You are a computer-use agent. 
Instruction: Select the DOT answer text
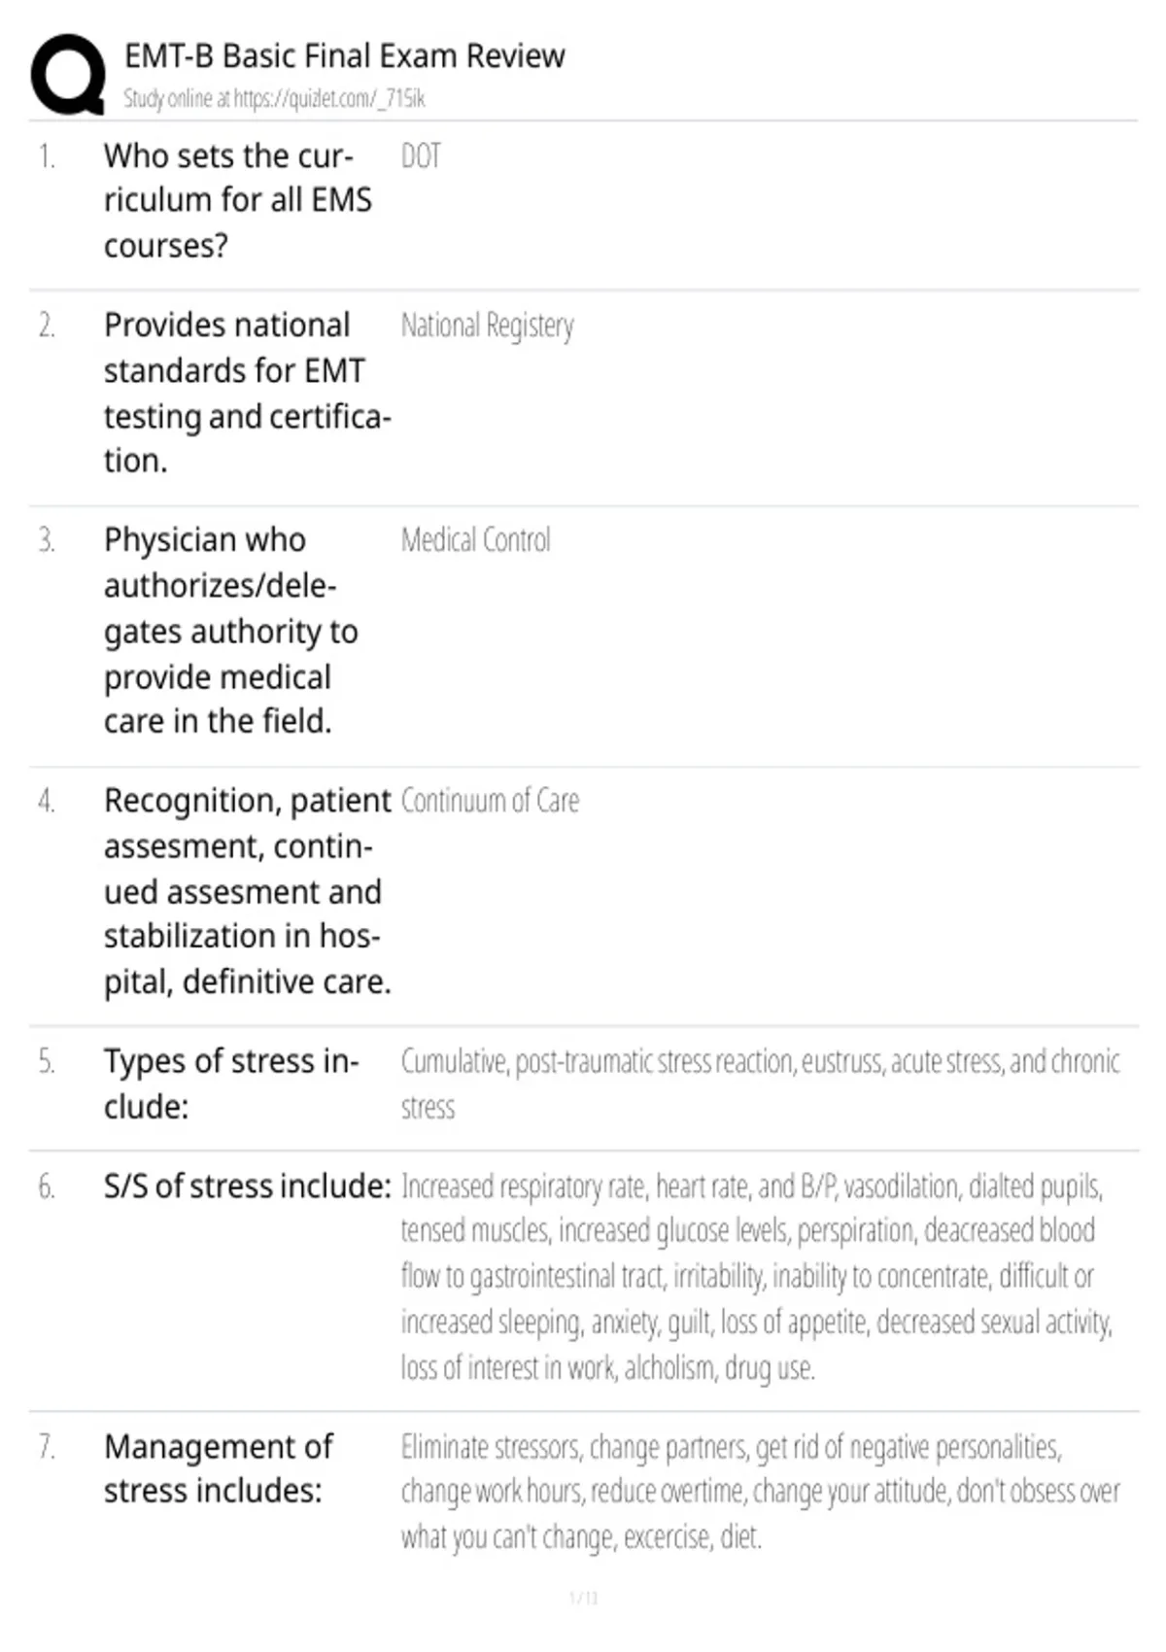[x=421, y=155]
